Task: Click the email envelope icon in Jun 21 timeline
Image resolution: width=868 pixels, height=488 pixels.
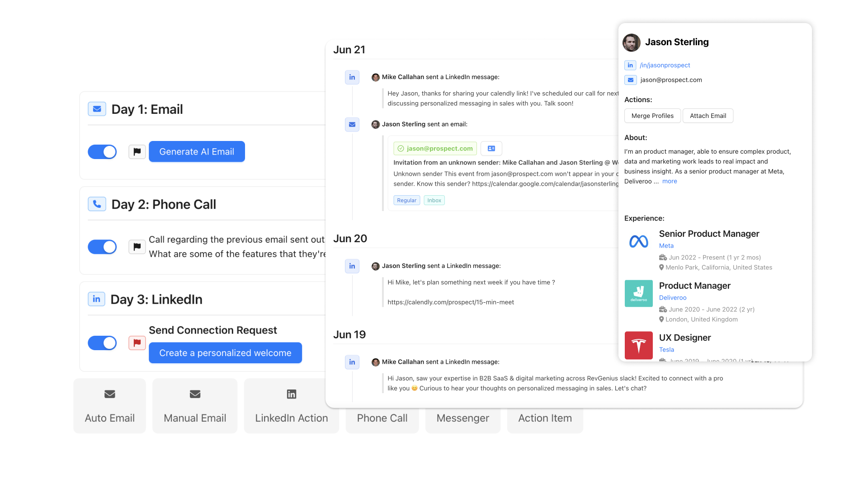Action: tap(352, 124)
